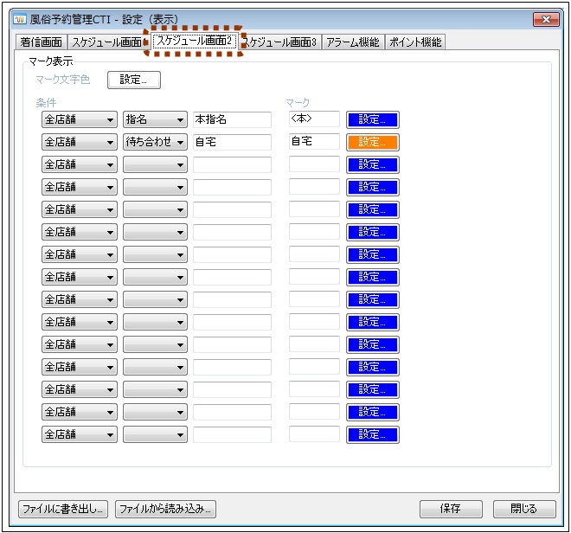Select the ポイント機能 tab
Image resolution: width=571 pixels, height=533 pixels.
[x=414, y=42]
